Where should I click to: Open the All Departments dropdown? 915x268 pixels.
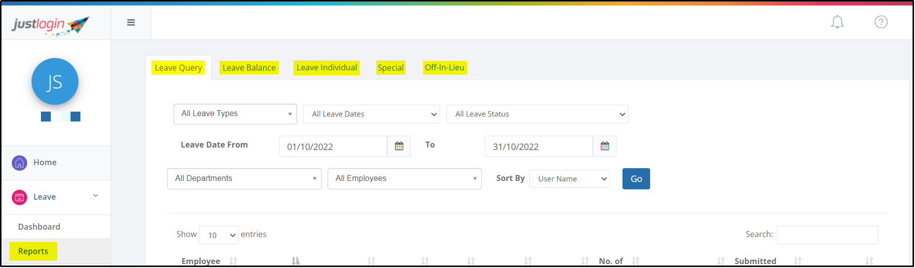[x=244, y=179]
